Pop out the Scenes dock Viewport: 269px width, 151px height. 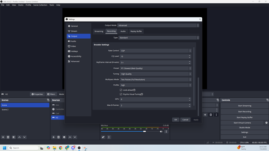(48, 100)
